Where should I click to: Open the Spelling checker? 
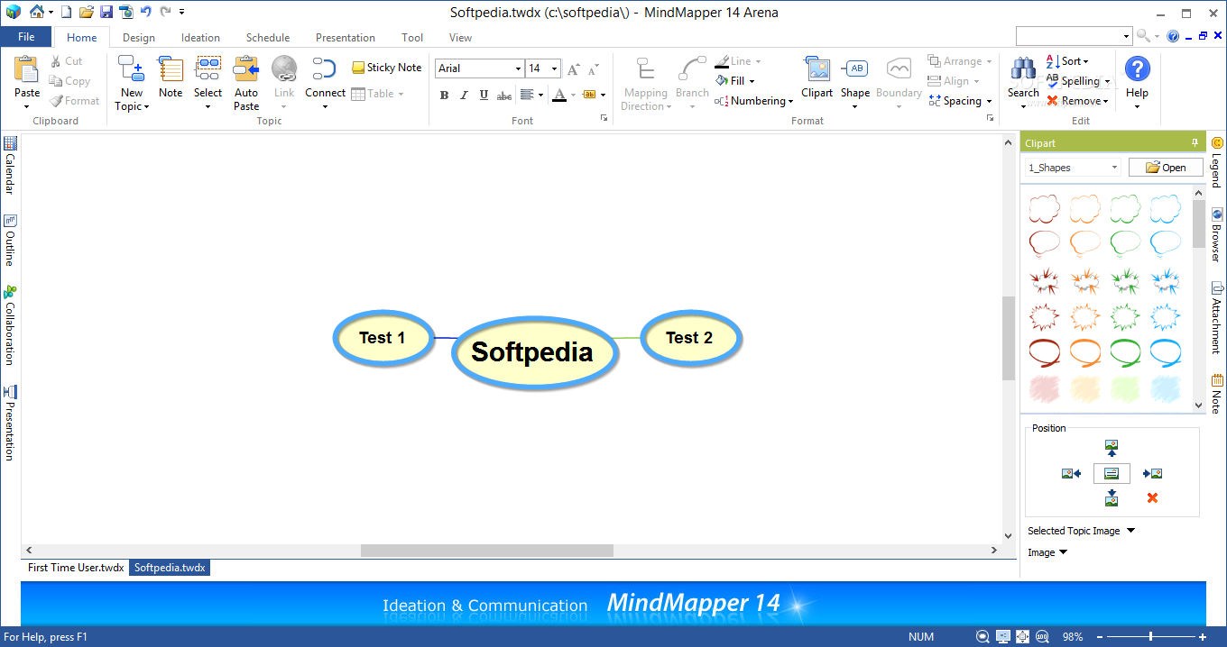coord(1077,81)
